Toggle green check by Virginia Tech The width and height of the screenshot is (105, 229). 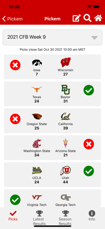(x=15, y=200)
